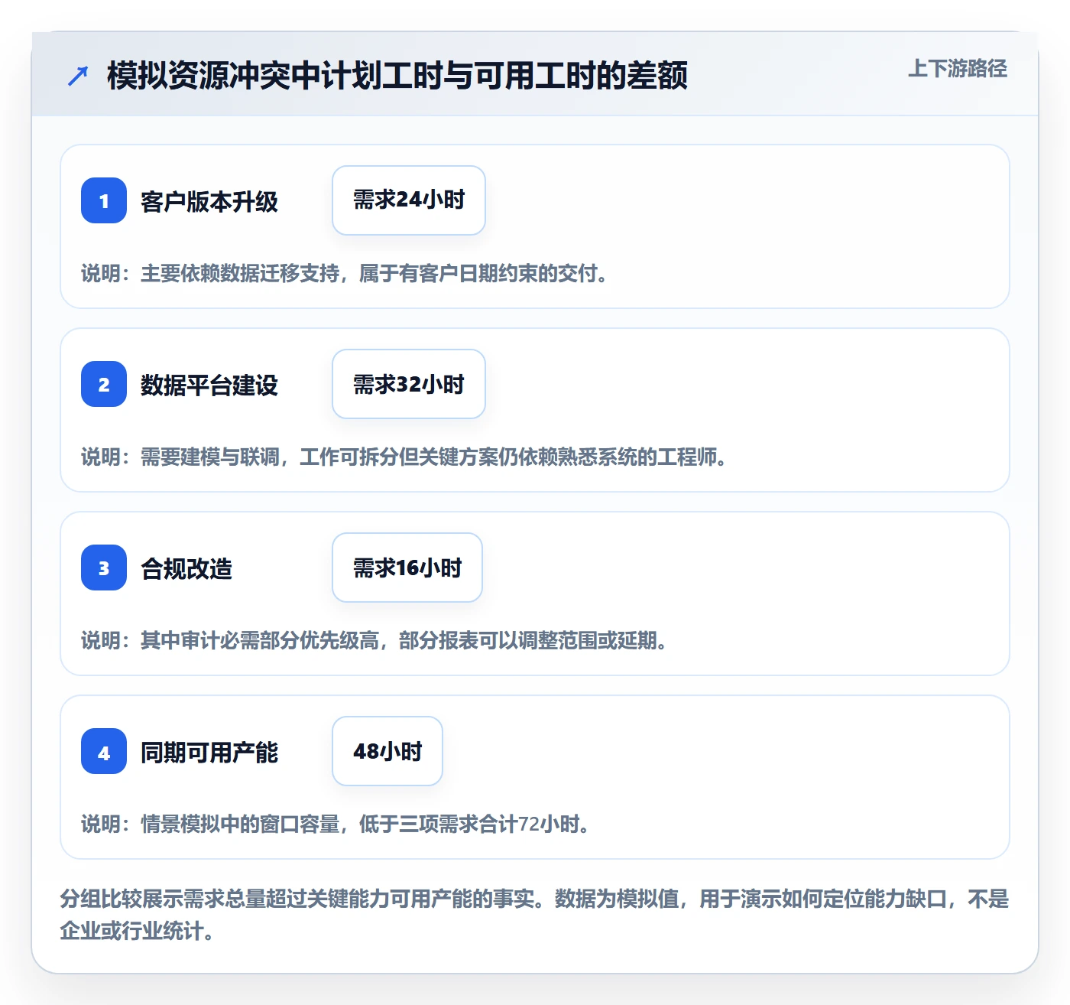The image size is (1070, 1005).
Task: Click the 合规改造 heading
Action: 186,569
